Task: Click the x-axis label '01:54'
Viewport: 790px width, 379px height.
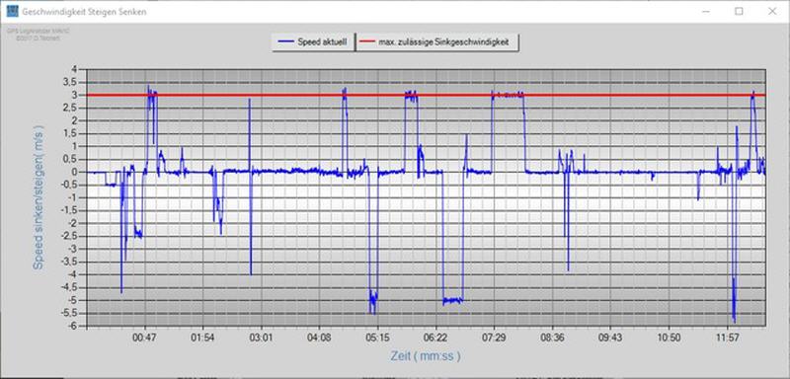Action: (203, 338)
